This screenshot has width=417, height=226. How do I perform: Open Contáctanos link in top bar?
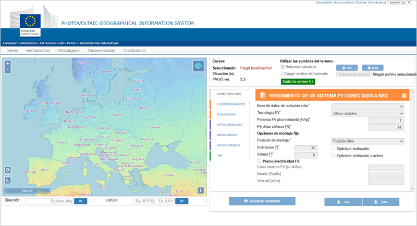pyautogui.click(x=377, y=3)
